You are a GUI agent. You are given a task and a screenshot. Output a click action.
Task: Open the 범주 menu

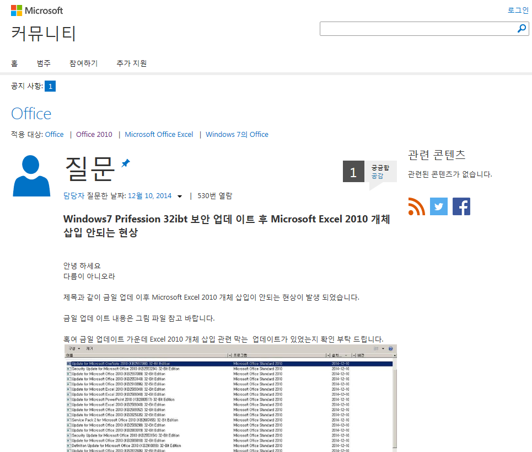44,63
